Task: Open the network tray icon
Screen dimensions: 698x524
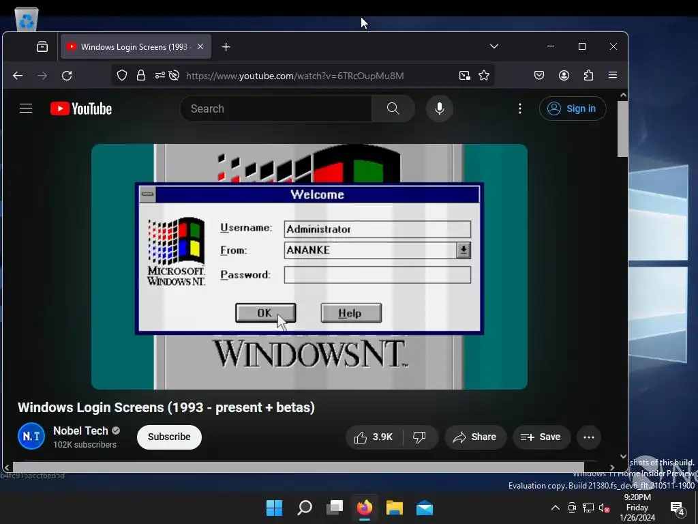Action: pos(588,508)
